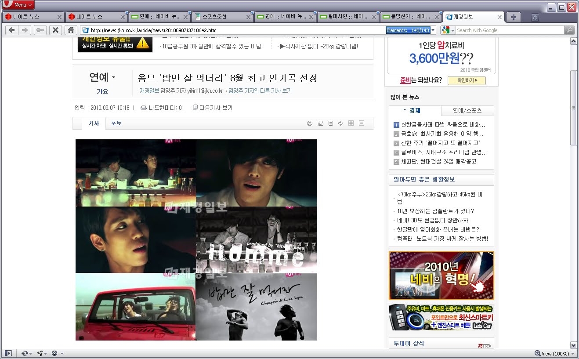Expand the address bar history dropdown
The height and width of the screenshot is (359, 579).
tap(433, 30)
